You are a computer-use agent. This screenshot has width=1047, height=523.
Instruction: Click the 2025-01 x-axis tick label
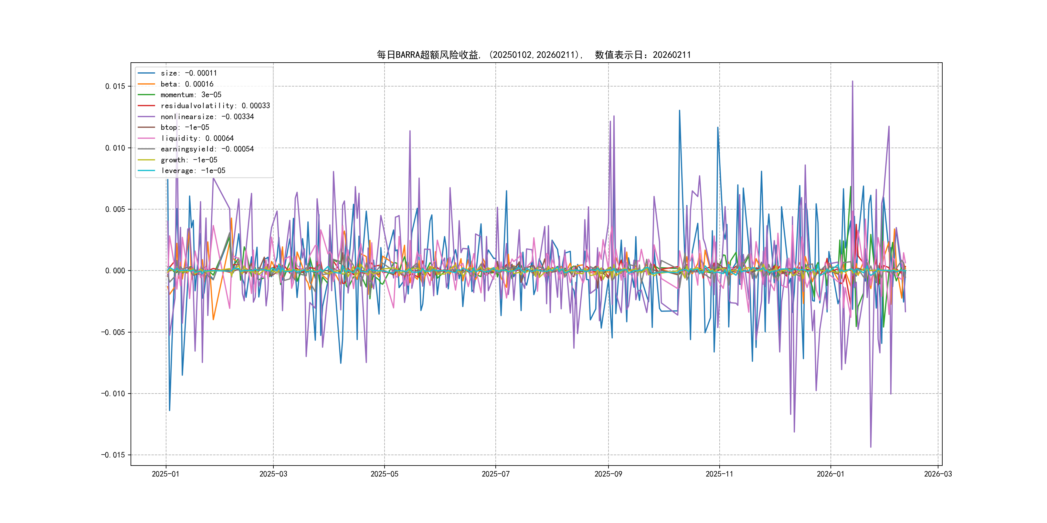pyautogui.click(x=165, y=474)
